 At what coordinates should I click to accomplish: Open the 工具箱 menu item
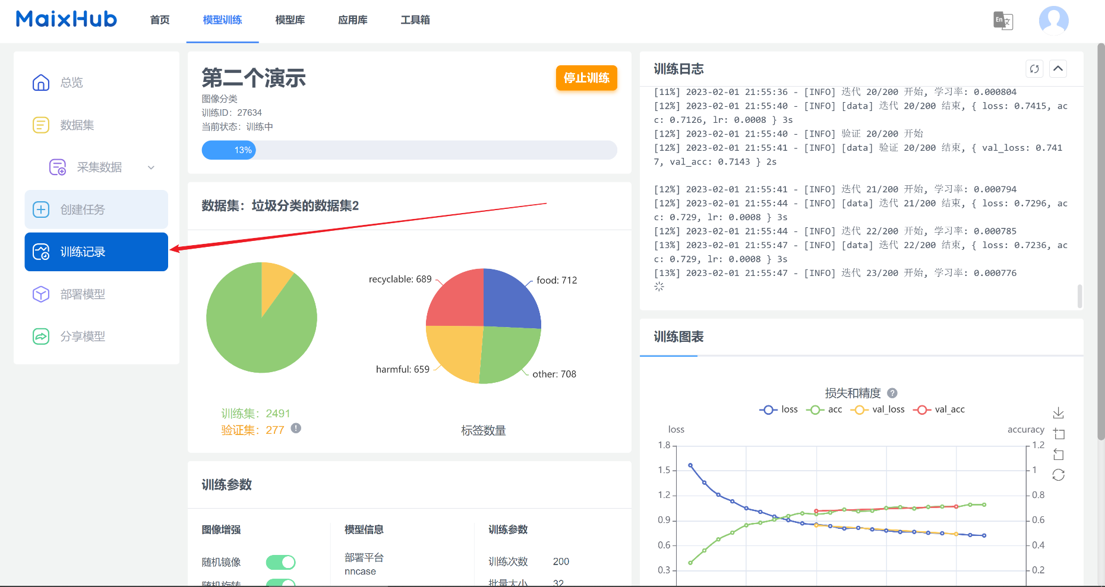(x=415, y=20)
